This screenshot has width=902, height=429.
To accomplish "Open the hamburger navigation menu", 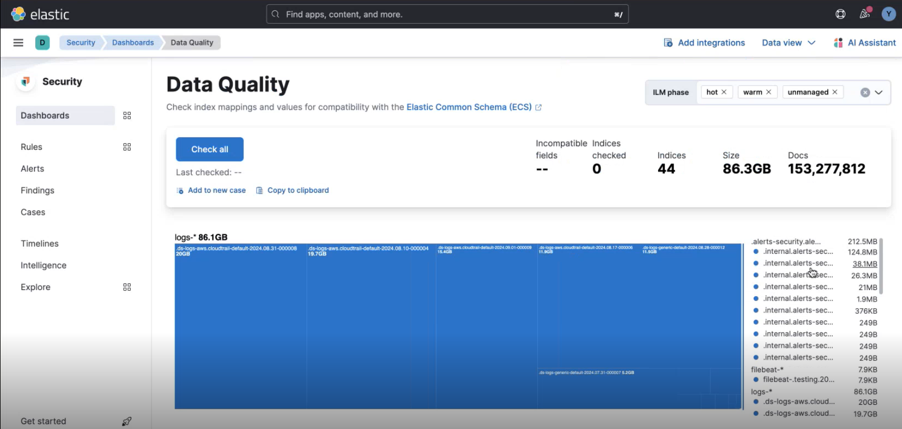I will coord(18,42).
